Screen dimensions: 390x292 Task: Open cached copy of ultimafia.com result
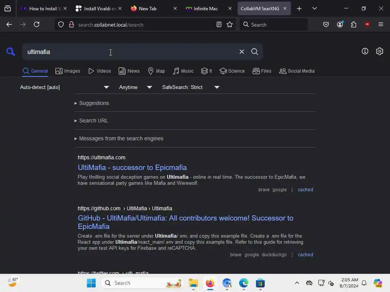click(305, 190)
